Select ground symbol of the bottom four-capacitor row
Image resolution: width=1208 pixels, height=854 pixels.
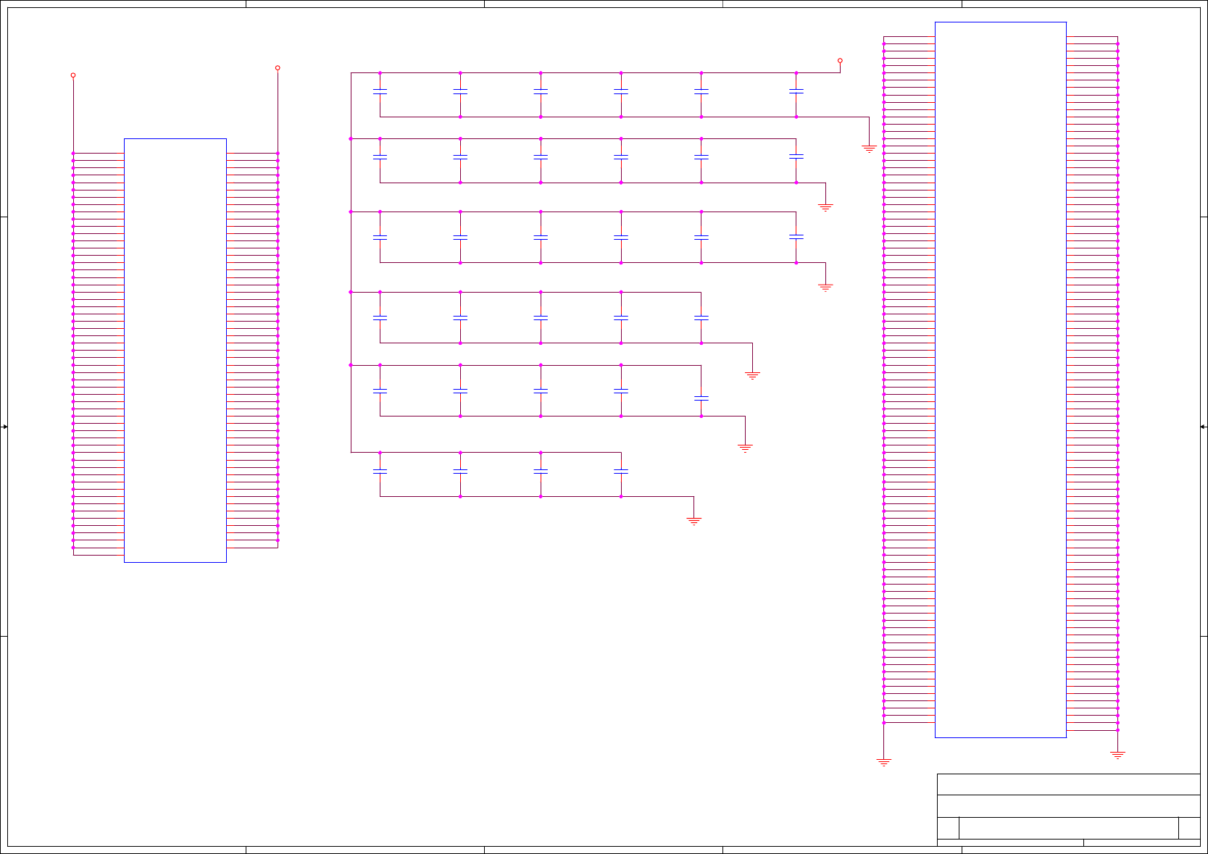tap(693, 521)
